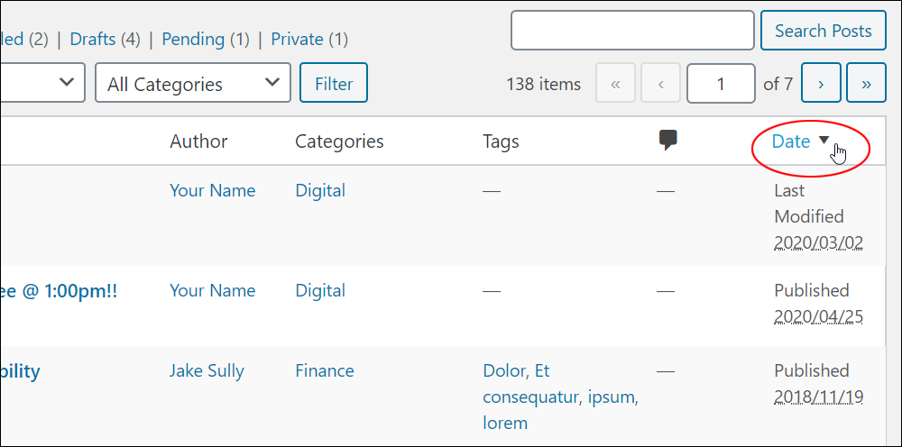Open the All Categories dropdown

tap(193, 83)
